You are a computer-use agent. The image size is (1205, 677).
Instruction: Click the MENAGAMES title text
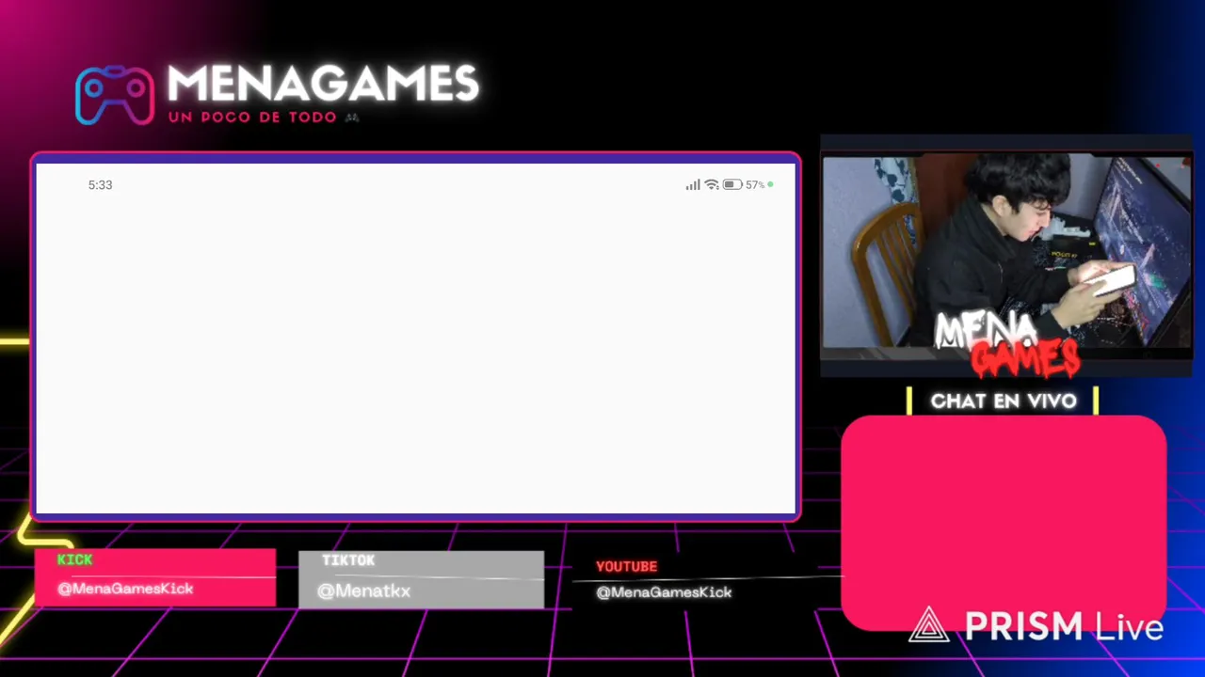323,85
